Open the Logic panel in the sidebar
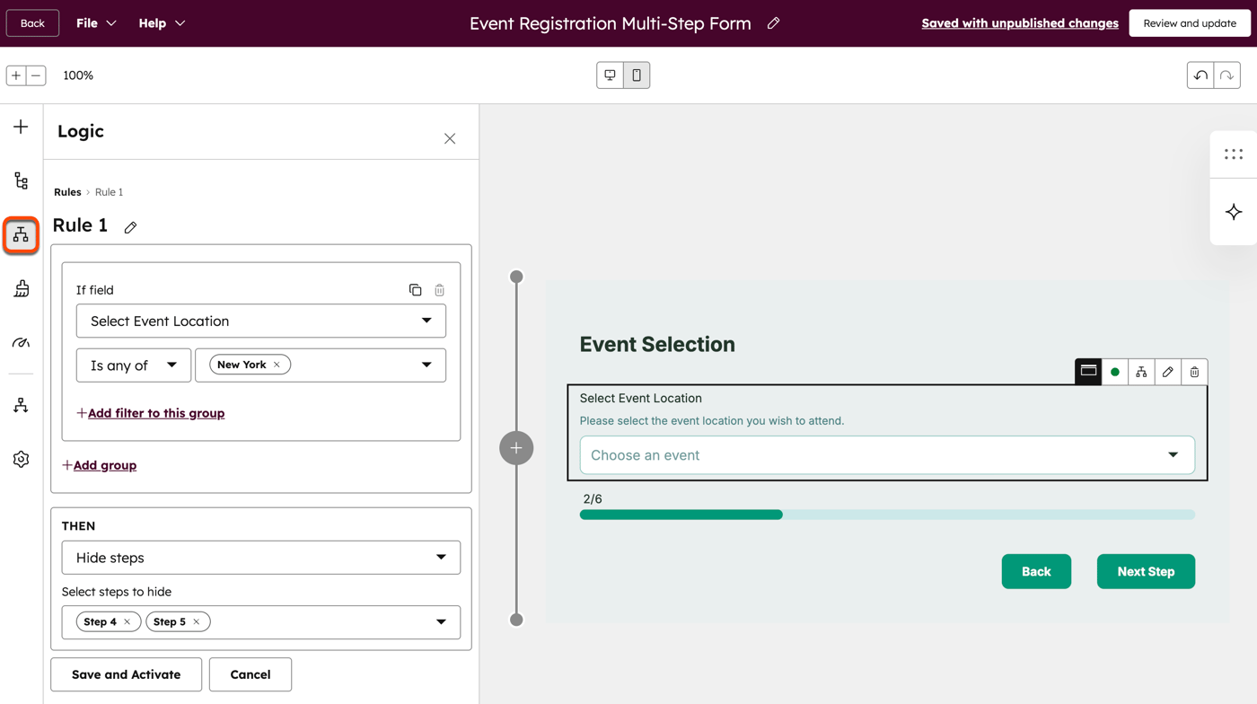Image resolution: width=1257 pixels, height=704 pixels. (x=20, y=234)
